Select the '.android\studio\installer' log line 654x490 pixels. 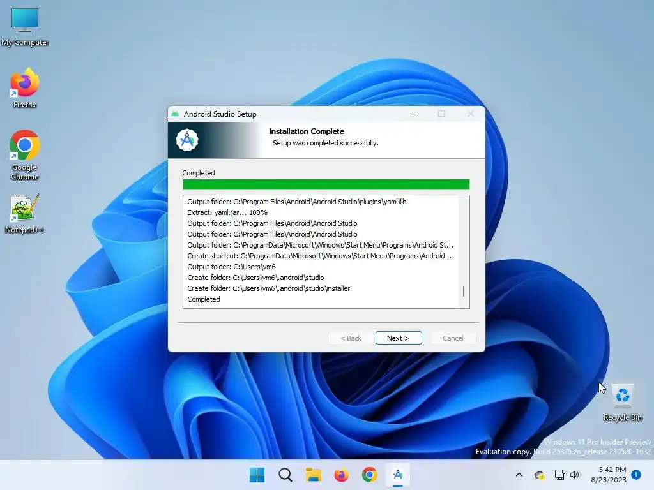[269, 288]
